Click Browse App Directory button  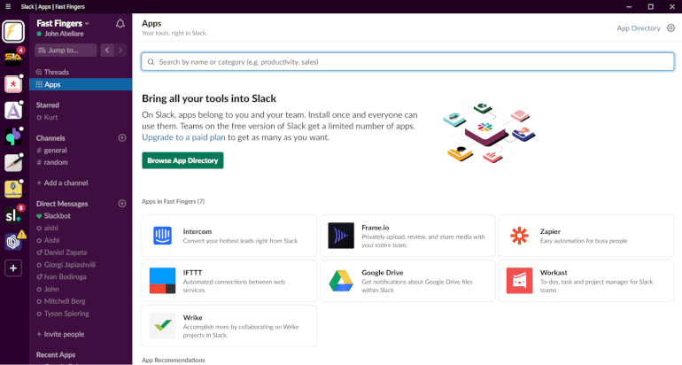click(182, 160)
